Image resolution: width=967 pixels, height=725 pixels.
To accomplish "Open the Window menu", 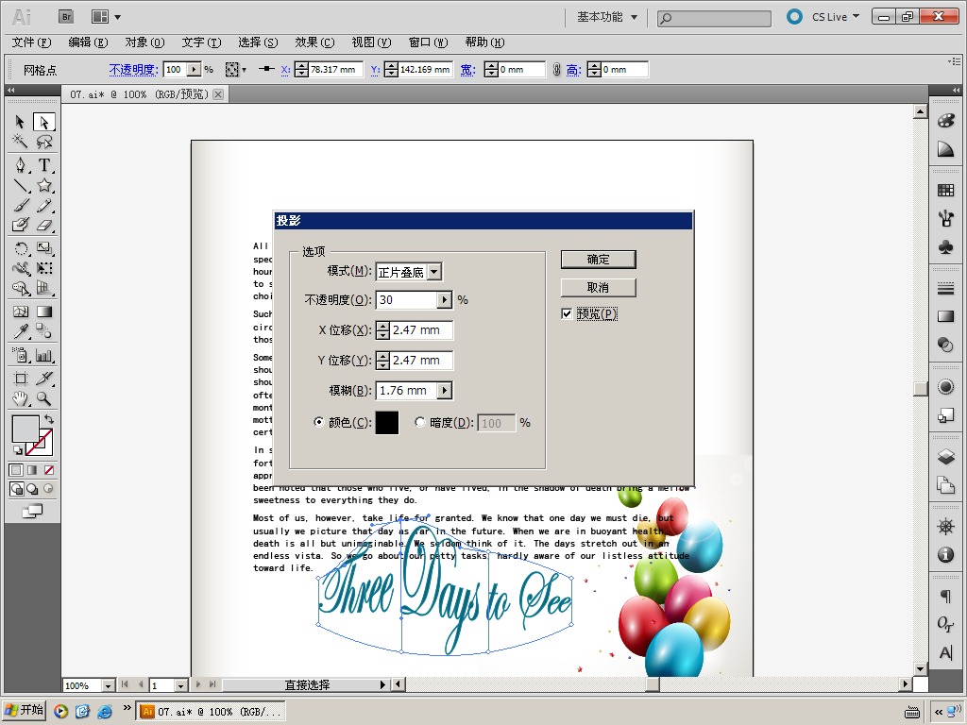I will coord(428,42).
